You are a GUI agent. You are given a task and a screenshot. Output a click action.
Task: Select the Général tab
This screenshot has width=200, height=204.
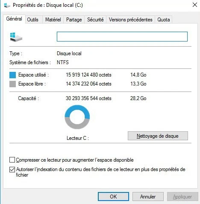(x=14, y=19)
